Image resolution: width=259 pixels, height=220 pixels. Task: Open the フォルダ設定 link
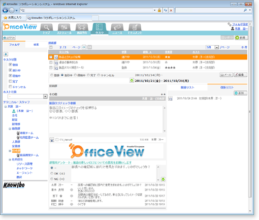point(240,24)
